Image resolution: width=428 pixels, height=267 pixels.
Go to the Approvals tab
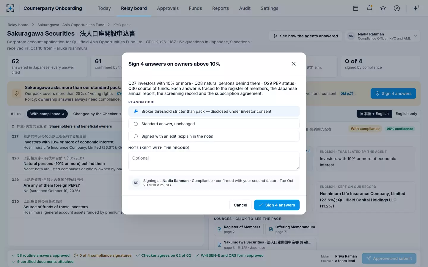click(168, 8)
